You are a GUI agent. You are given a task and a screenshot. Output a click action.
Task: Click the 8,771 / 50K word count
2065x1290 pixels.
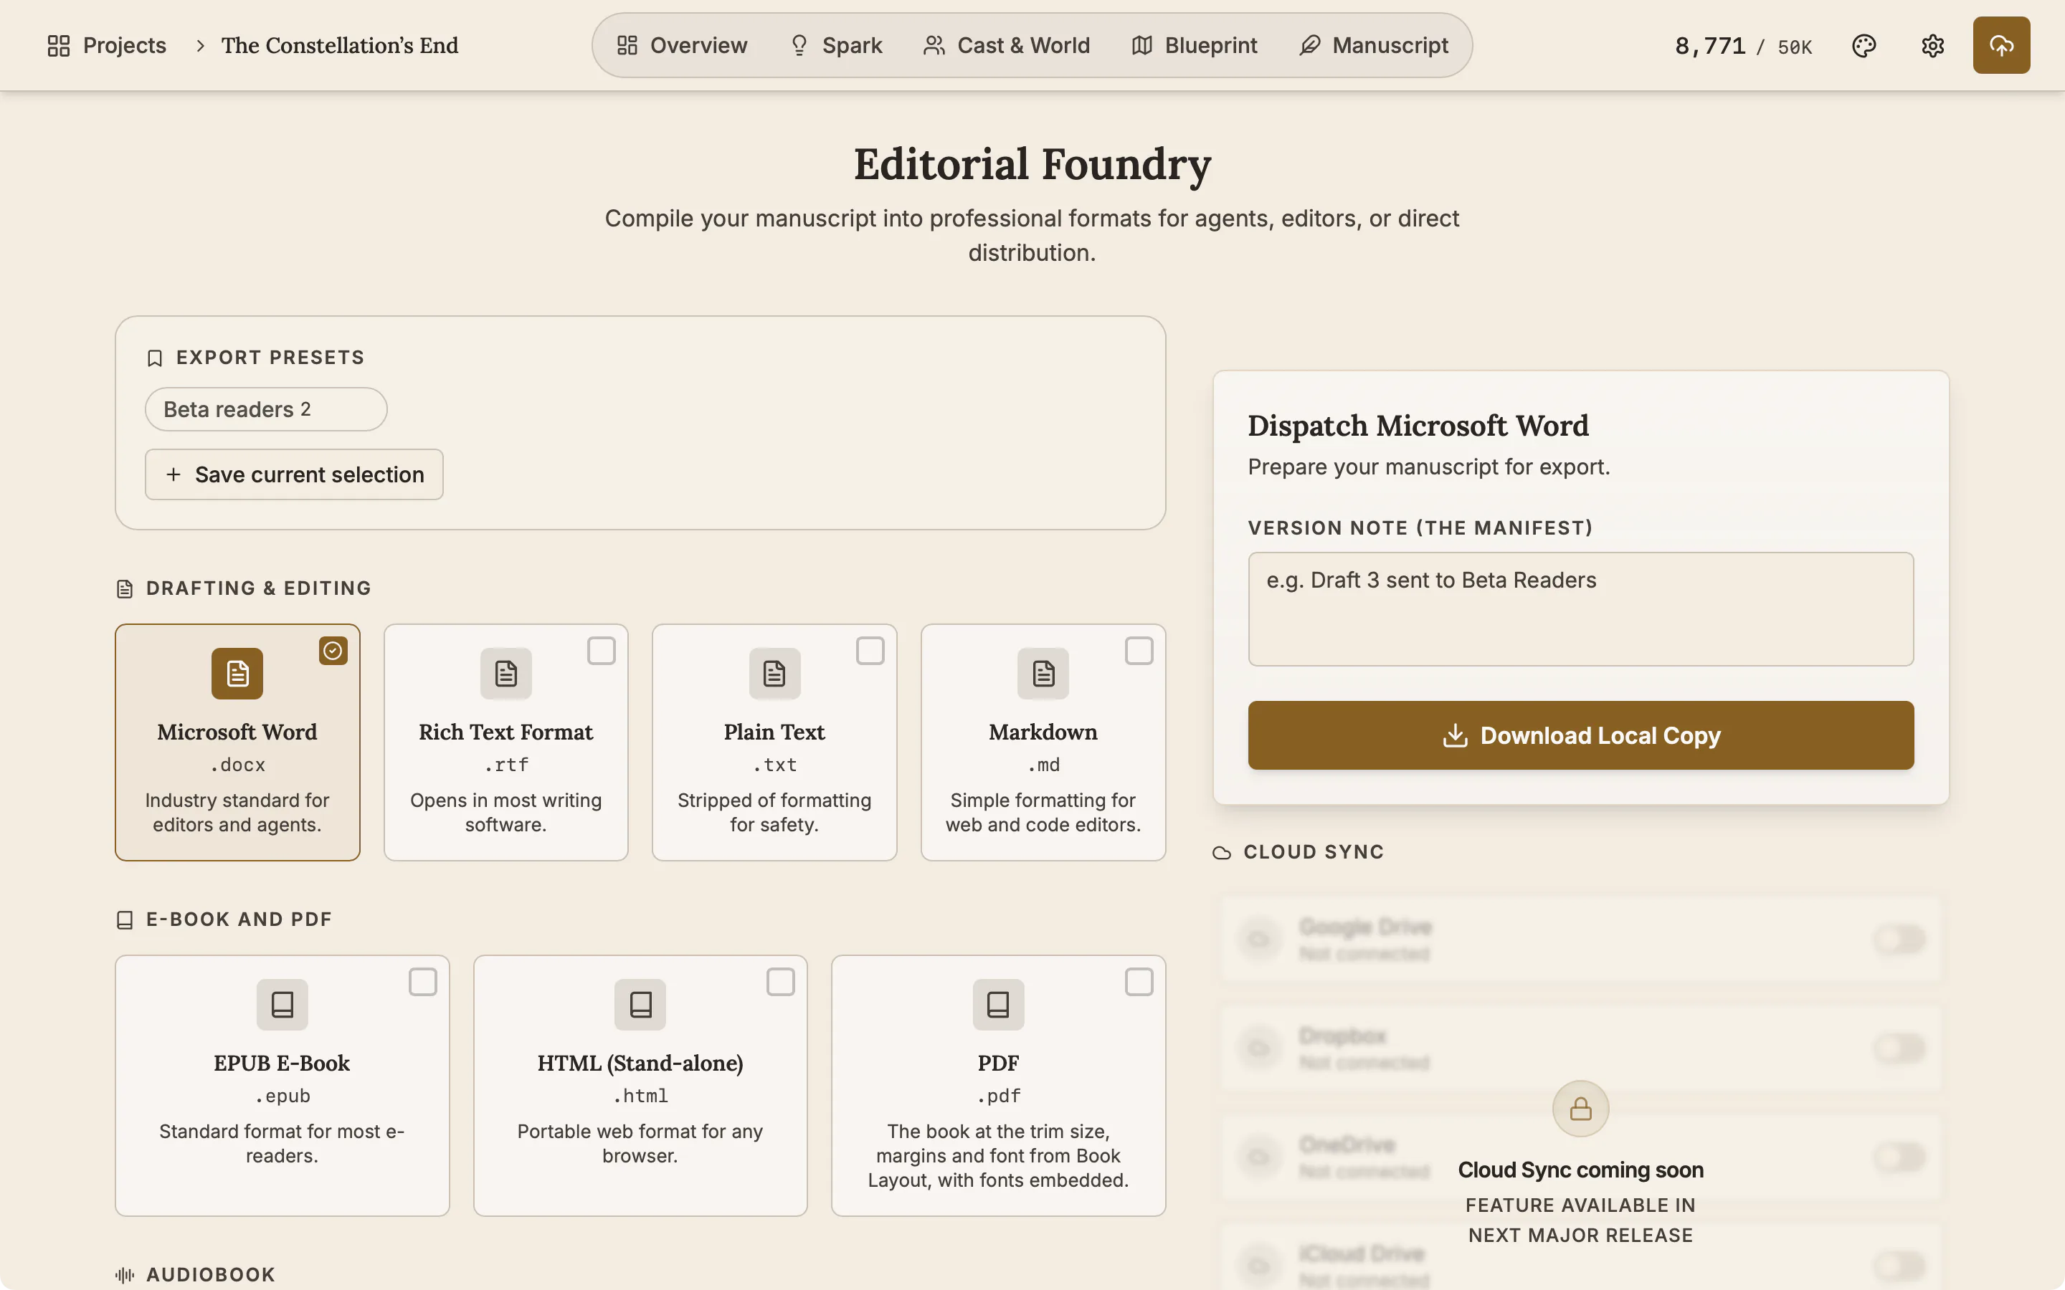click(x=1743, y=46)
